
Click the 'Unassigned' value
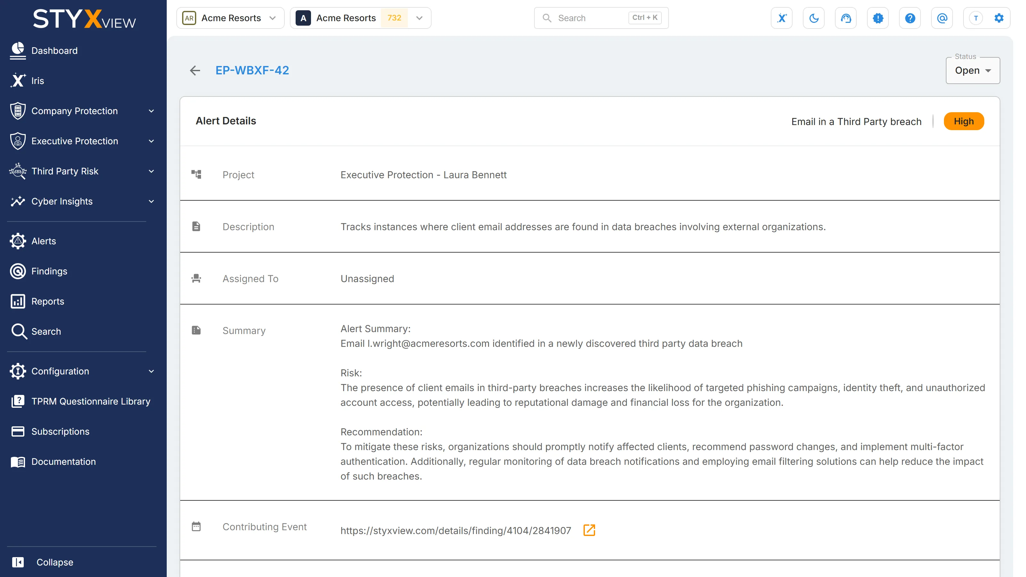[367, 279]
